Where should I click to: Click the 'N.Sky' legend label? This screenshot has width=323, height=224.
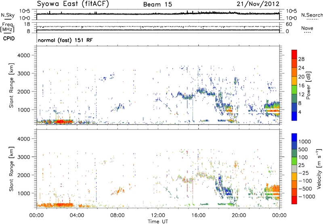click(8, 15)
